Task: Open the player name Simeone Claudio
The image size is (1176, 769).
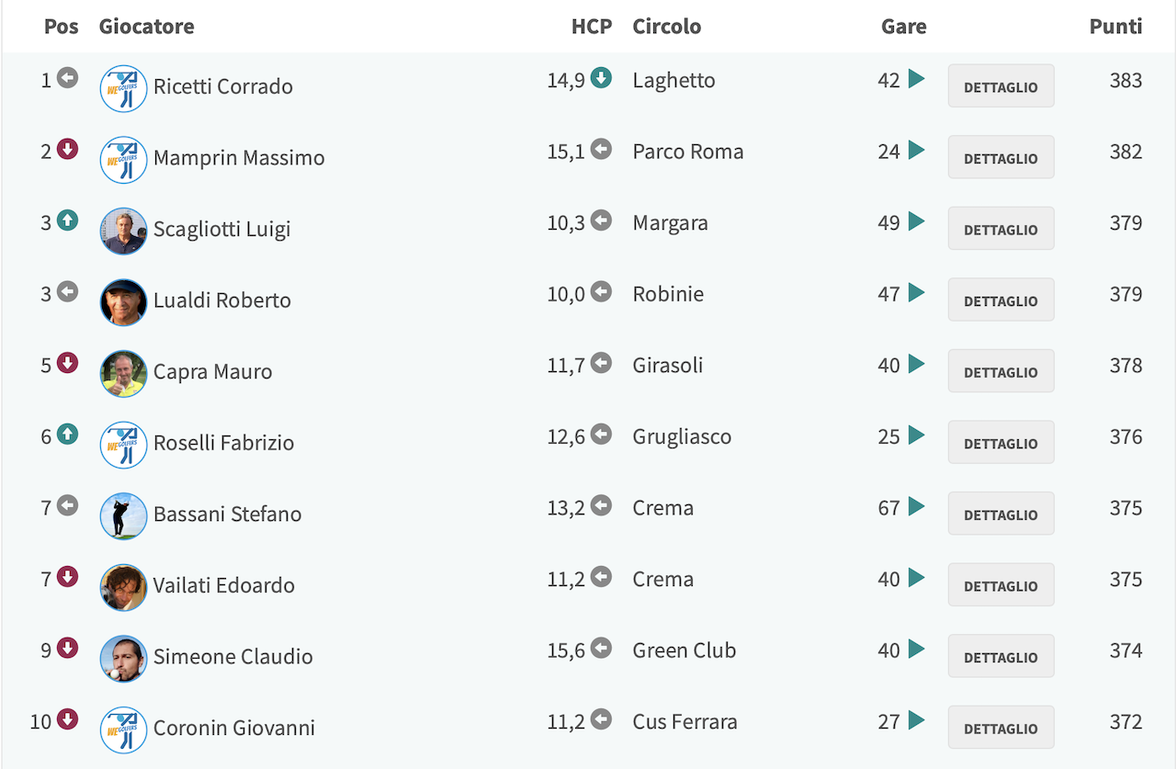Action: [x=233, y=656]
